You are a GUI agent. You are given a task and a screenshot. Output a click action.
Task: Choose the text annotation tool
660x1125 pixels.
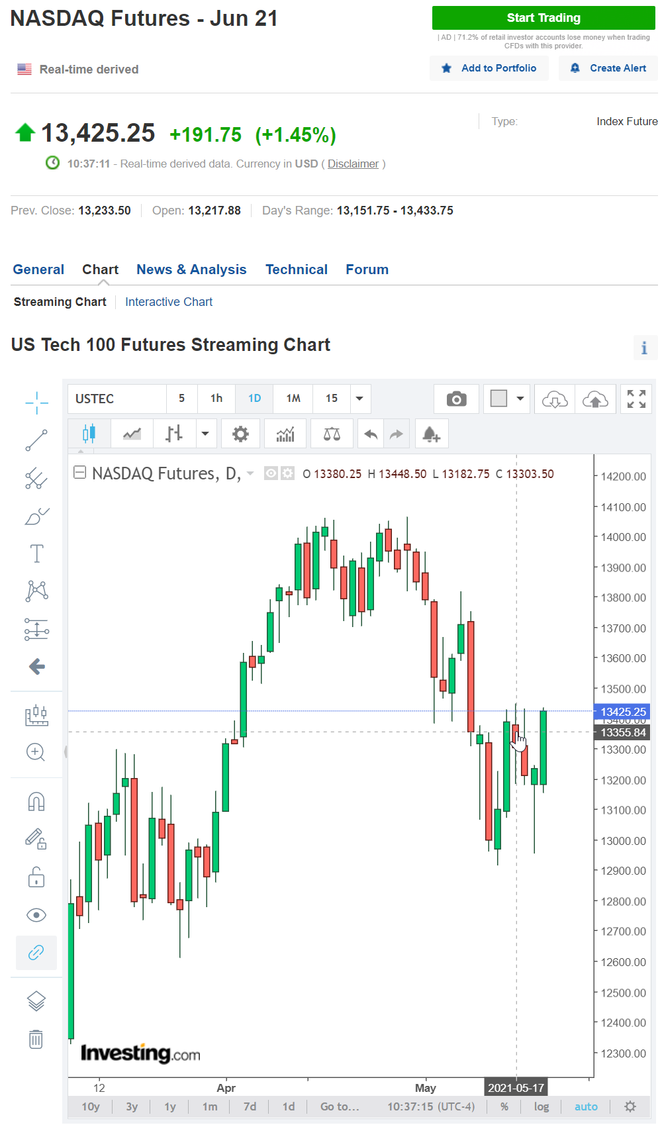point(36,554)
